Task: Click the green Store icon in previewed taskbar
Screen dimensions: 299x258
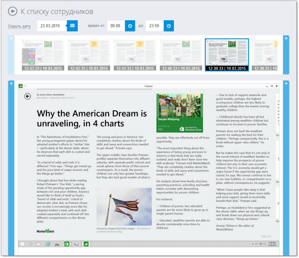Action: 67,244
